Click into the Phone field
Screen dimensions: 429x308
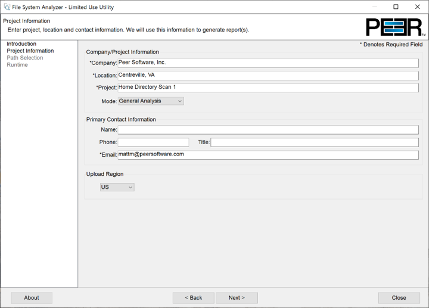point(153,142)
